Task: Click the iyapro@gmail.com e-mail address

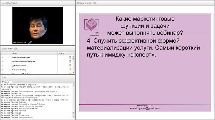Action: pos(149,108)
